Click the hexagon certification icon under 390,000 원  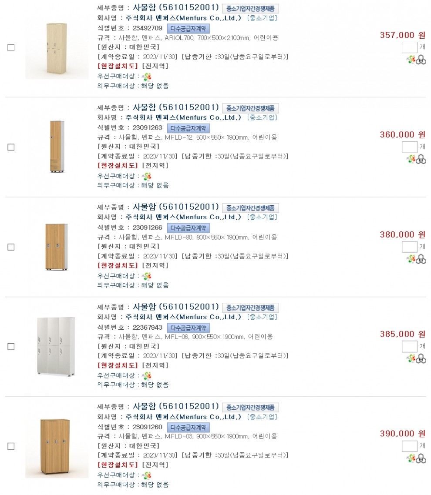(x=421, y=458)
